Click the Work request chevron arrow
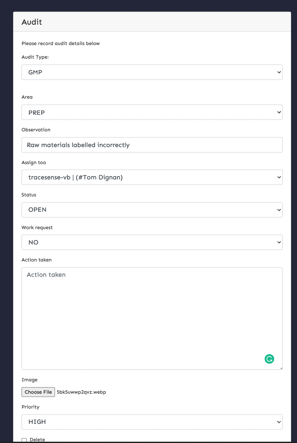Image resolution: width=297 pixels, height=443 pixels. [279, 242]
